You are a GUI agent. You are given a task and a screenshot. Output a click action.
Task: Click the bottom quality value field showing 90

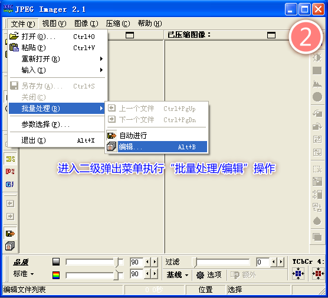[136, 274]
